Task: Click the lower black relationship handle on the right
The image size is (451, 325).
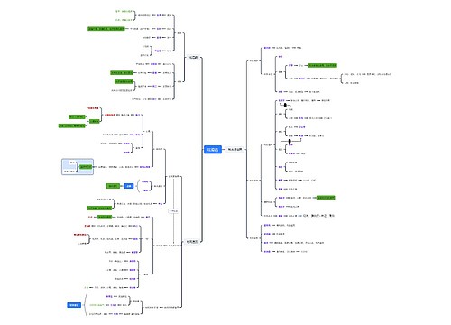Action: pos(290,141)
